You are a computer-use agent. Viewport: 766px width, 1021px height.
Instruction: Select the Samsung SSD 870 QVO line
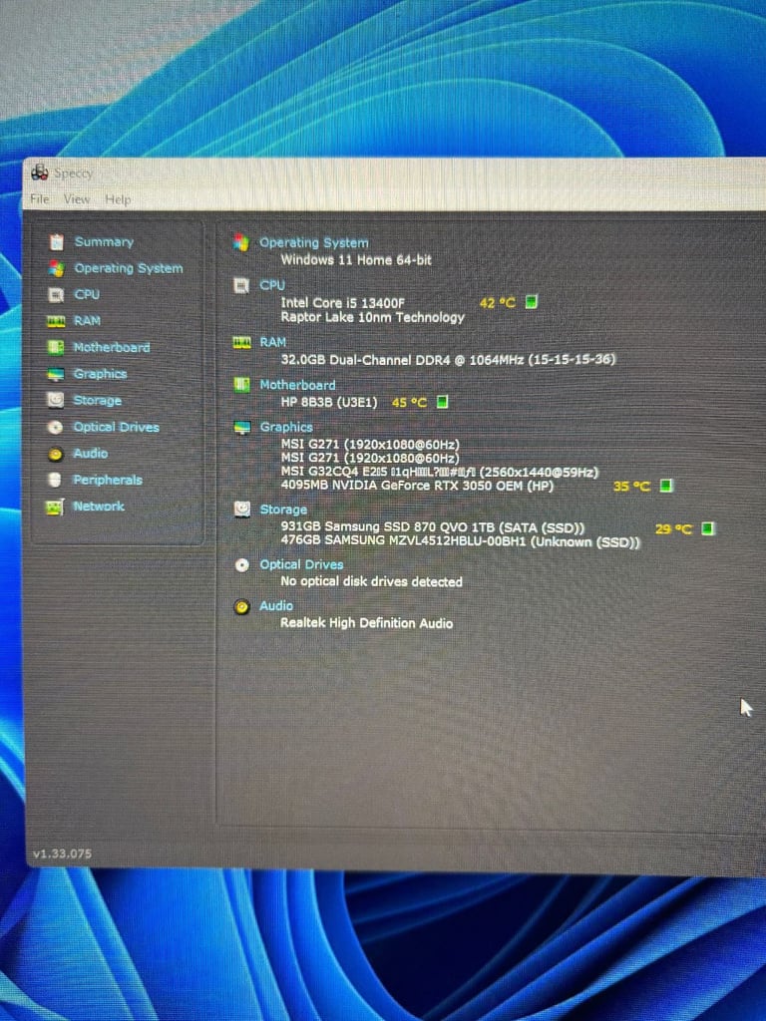(433, 526)
